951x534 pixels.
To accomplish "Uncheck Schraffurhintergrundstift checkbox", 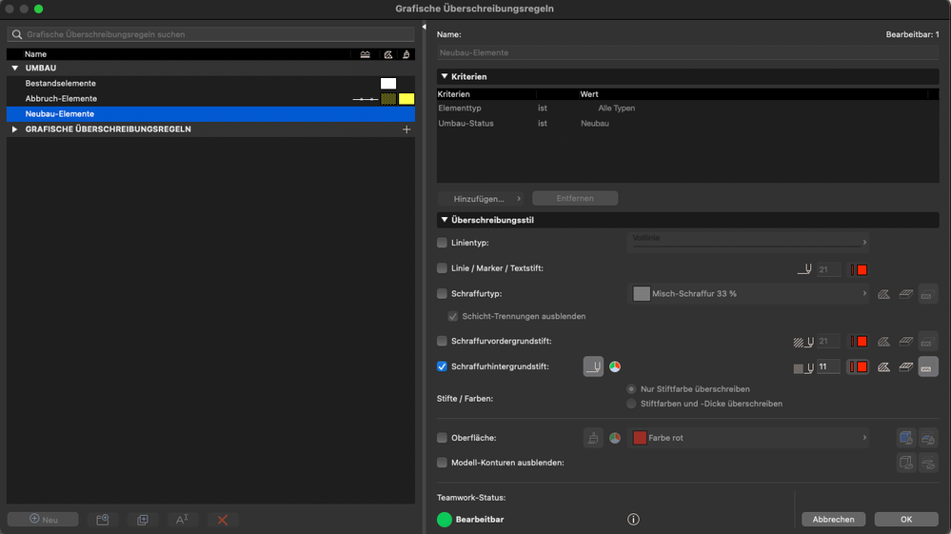I will pos(442,366).
